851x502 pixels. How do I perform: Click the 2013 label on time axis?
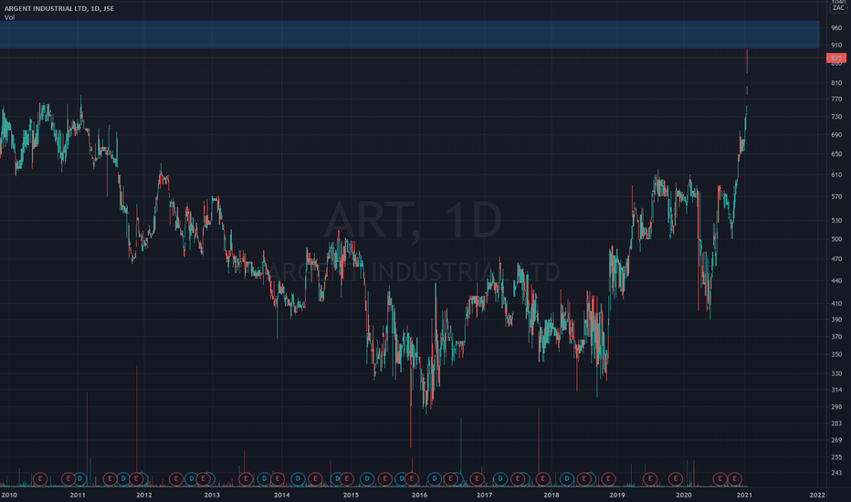212,495
